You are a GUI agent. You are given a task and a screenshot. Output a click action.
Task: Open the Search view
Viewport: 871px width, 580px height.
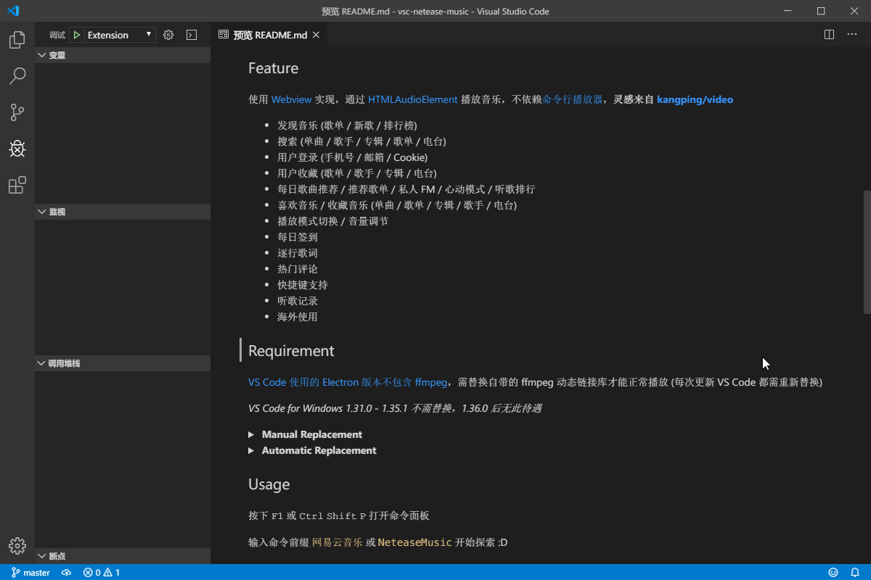click(x=17, y=76)
